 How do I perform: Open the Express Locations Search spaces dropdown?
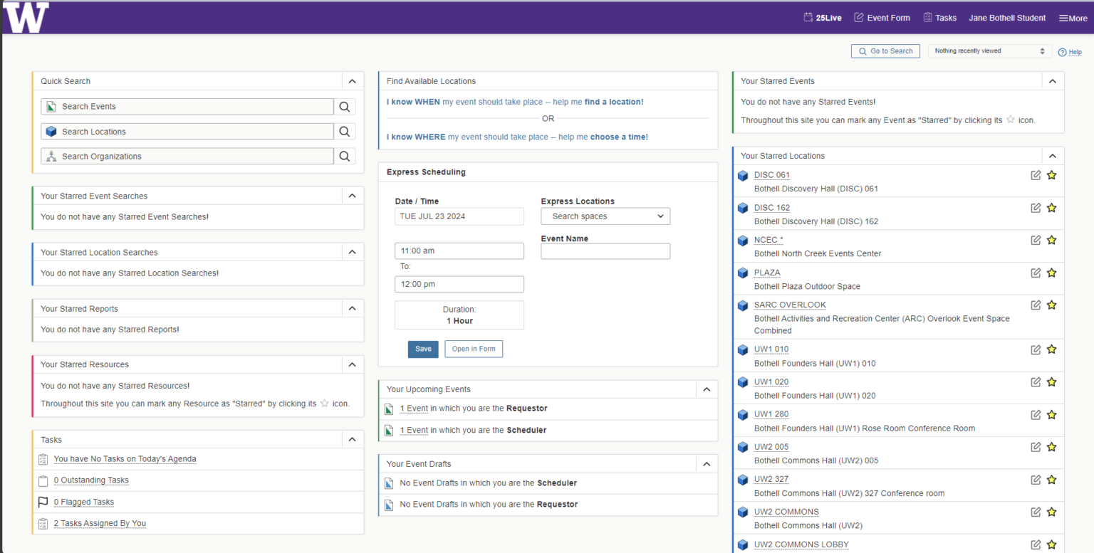click(x=605, y=216)
